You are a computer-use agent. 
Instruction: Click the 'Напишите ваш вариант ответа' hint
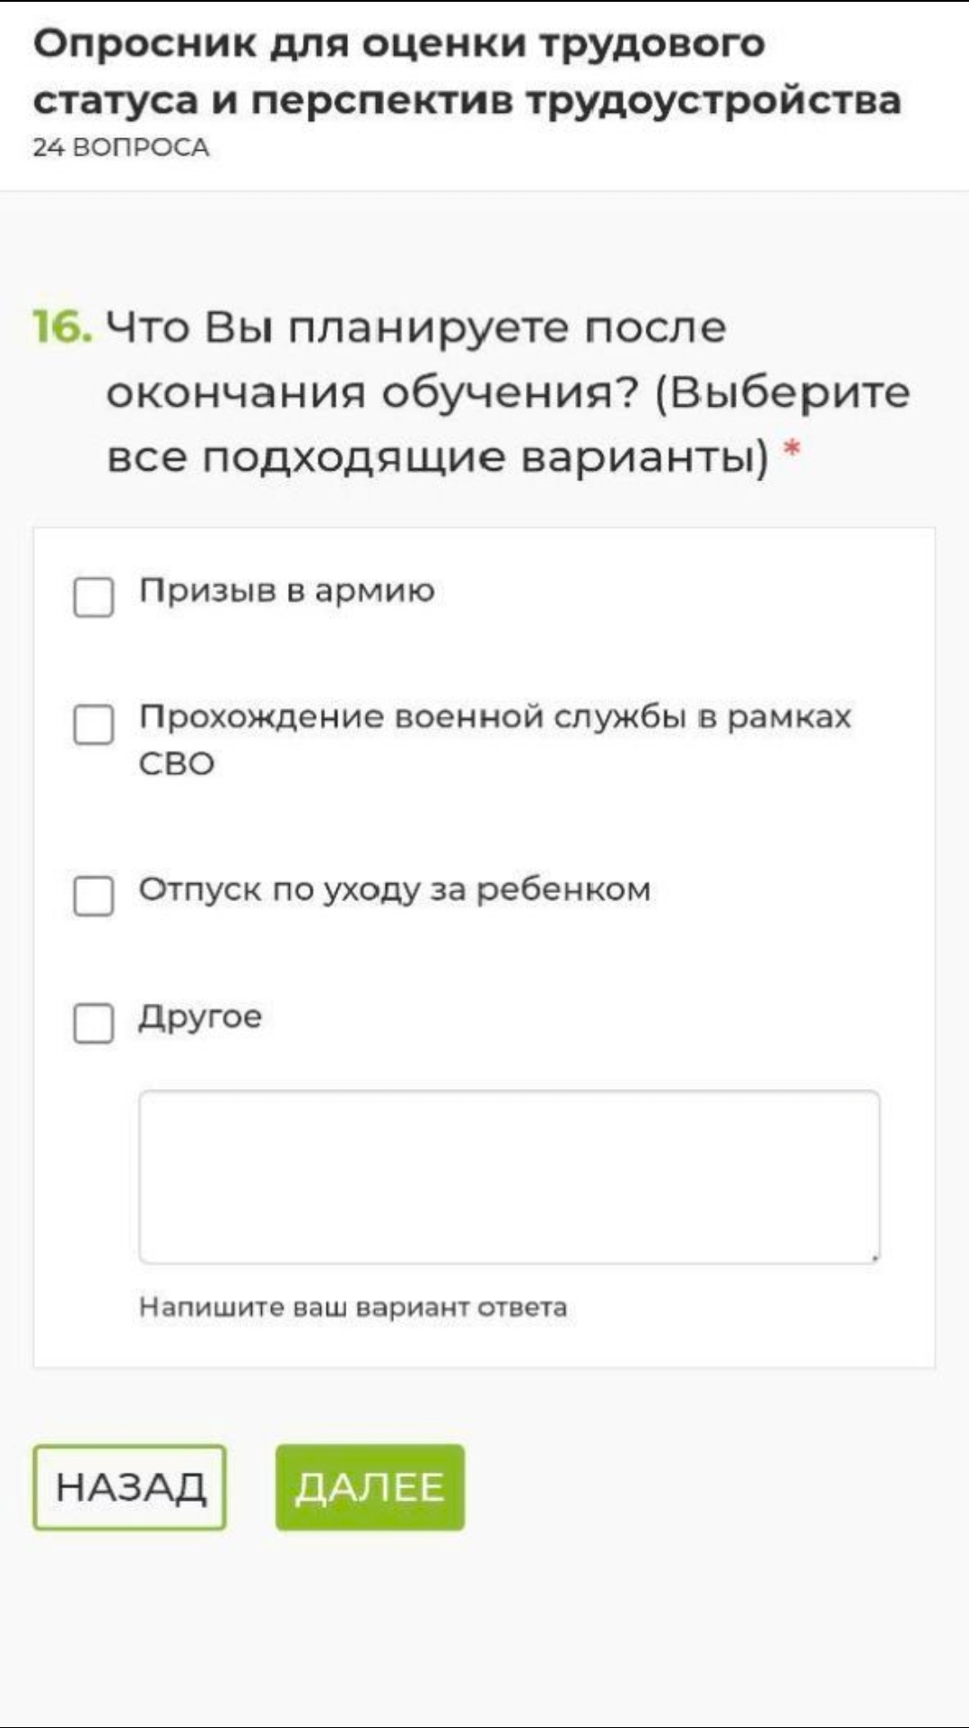pyautogui.click(x=353, y=1307)
